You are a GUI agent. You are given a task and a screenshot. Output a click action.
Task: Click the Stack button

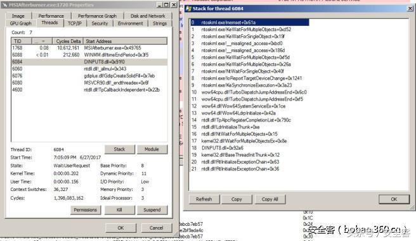pos(120,149)
